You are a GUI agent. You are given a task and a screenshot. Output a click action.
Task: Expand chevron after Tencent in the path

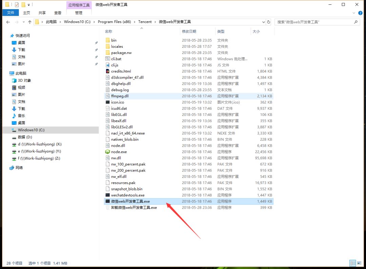[x=155, y=22]
